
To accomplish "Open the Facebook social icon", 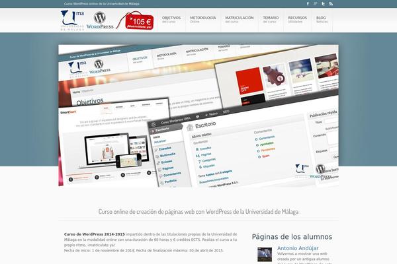I will [x=308, y=4].
